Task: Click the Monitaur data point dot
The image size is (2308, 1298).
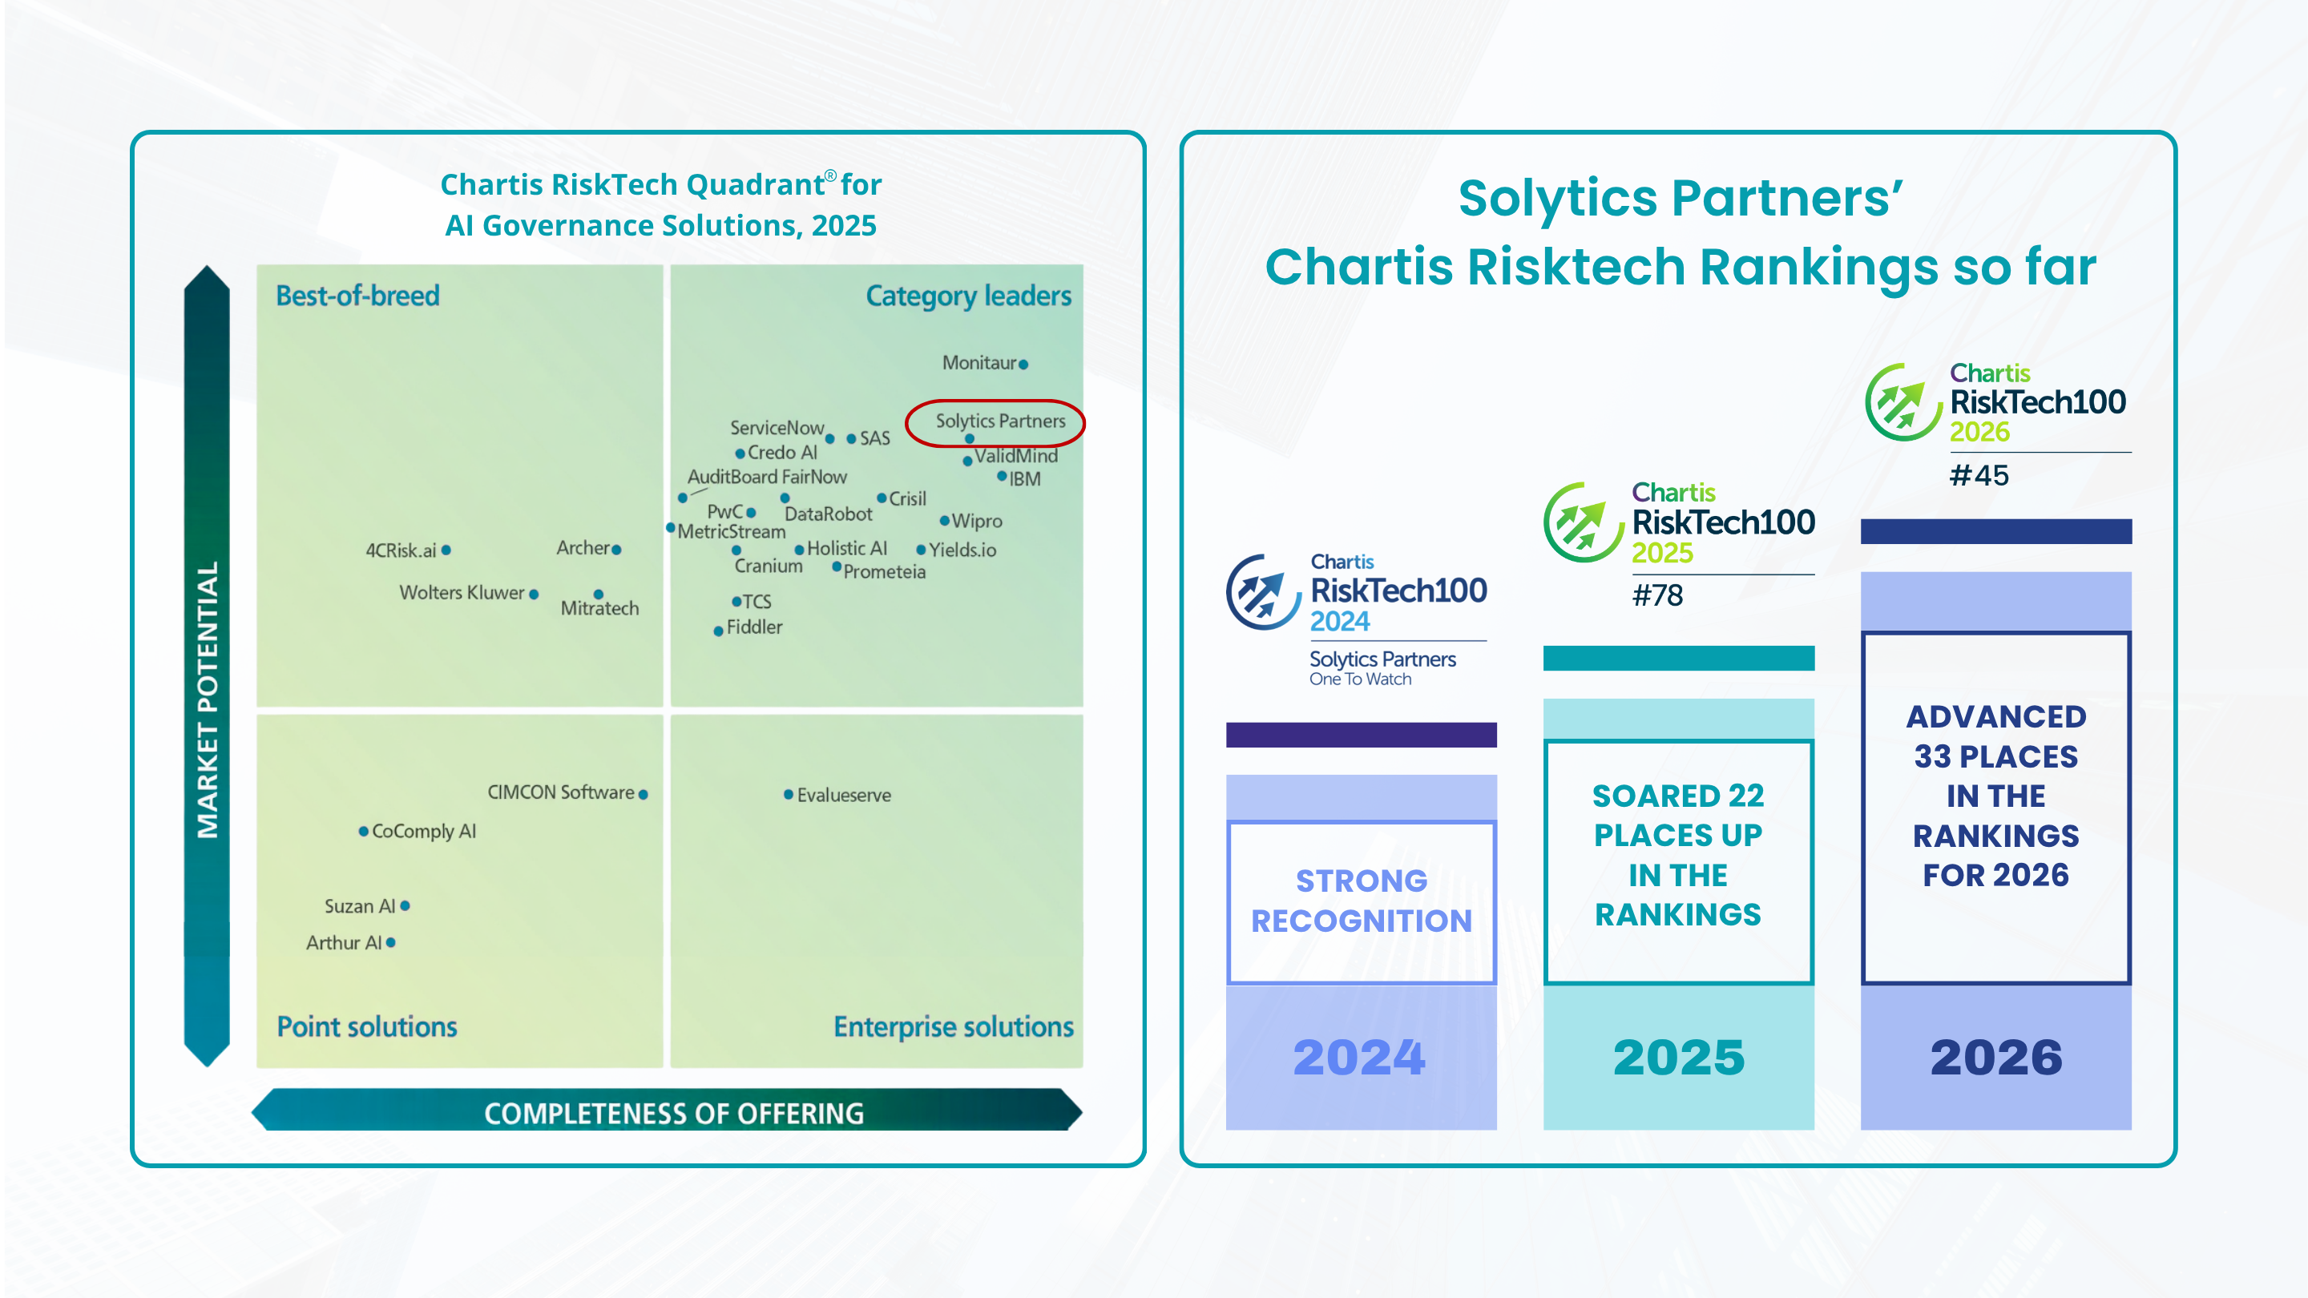Action: click(1023, 365)
